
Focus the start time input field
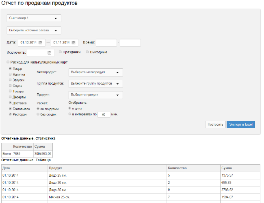point(106,43)
